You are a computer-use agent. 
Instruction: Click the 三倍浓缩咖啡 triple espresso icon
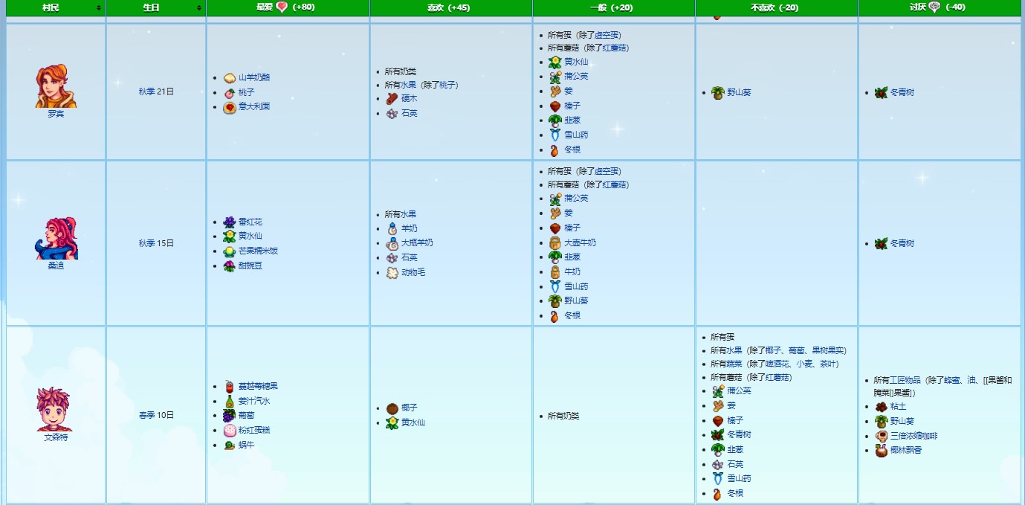tap(881, 436)
